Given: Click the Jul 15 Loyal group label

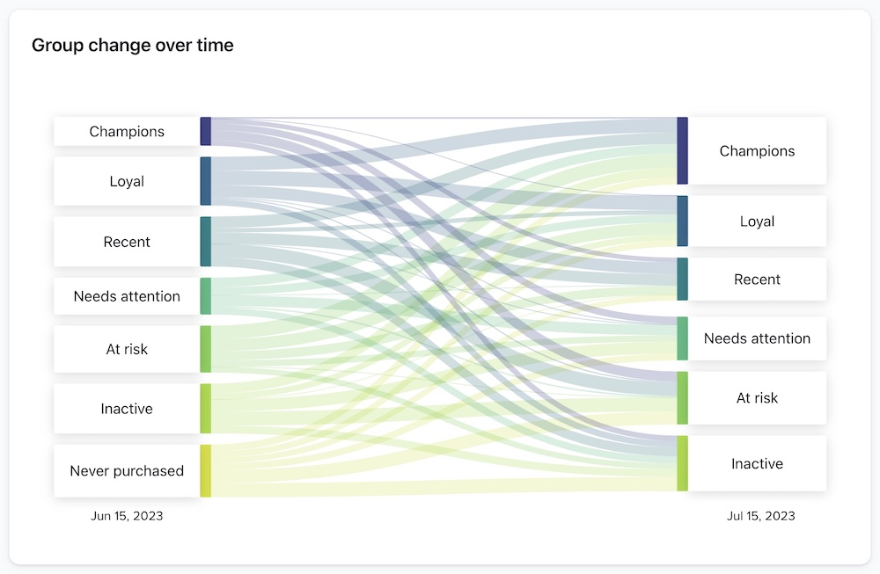Looking at the screenshot, I should click(x=757, y=222).
